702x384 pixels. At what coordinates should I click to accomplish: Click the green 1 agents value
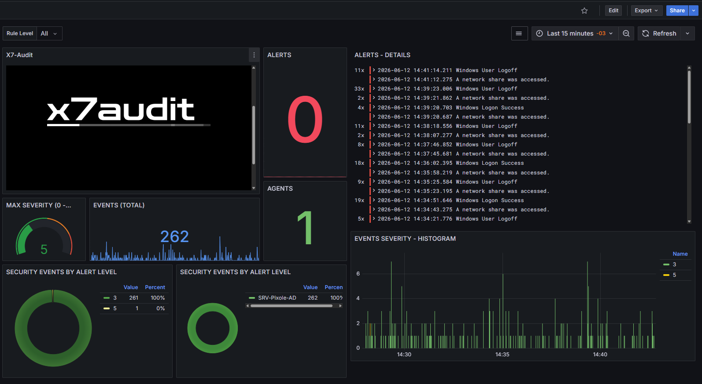(305, 228)
